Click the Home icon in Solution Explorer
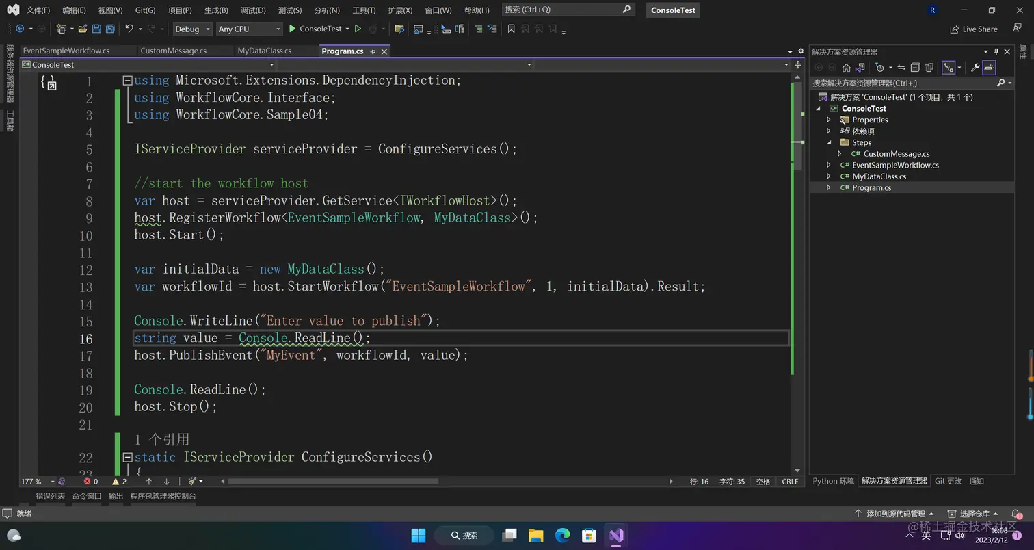1034x550 pixels. point(846,67)
